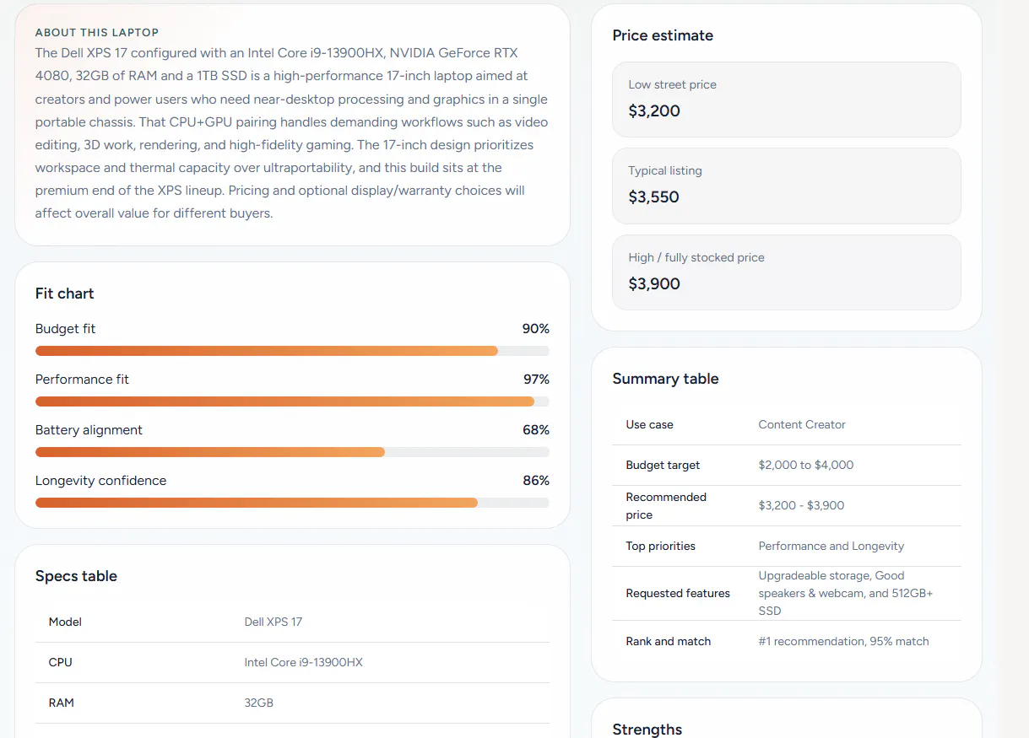1029x738 pixels.
Task: Click the Fit chart heading
Action: coord(65,294)
